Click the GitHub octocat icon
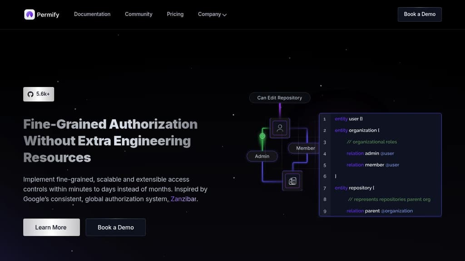 (x=30, y=94)
